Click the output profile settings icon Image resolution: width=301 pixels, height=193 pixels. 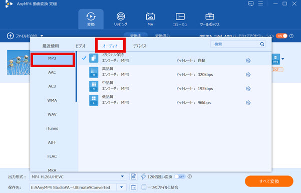click(x=133, y=176)
